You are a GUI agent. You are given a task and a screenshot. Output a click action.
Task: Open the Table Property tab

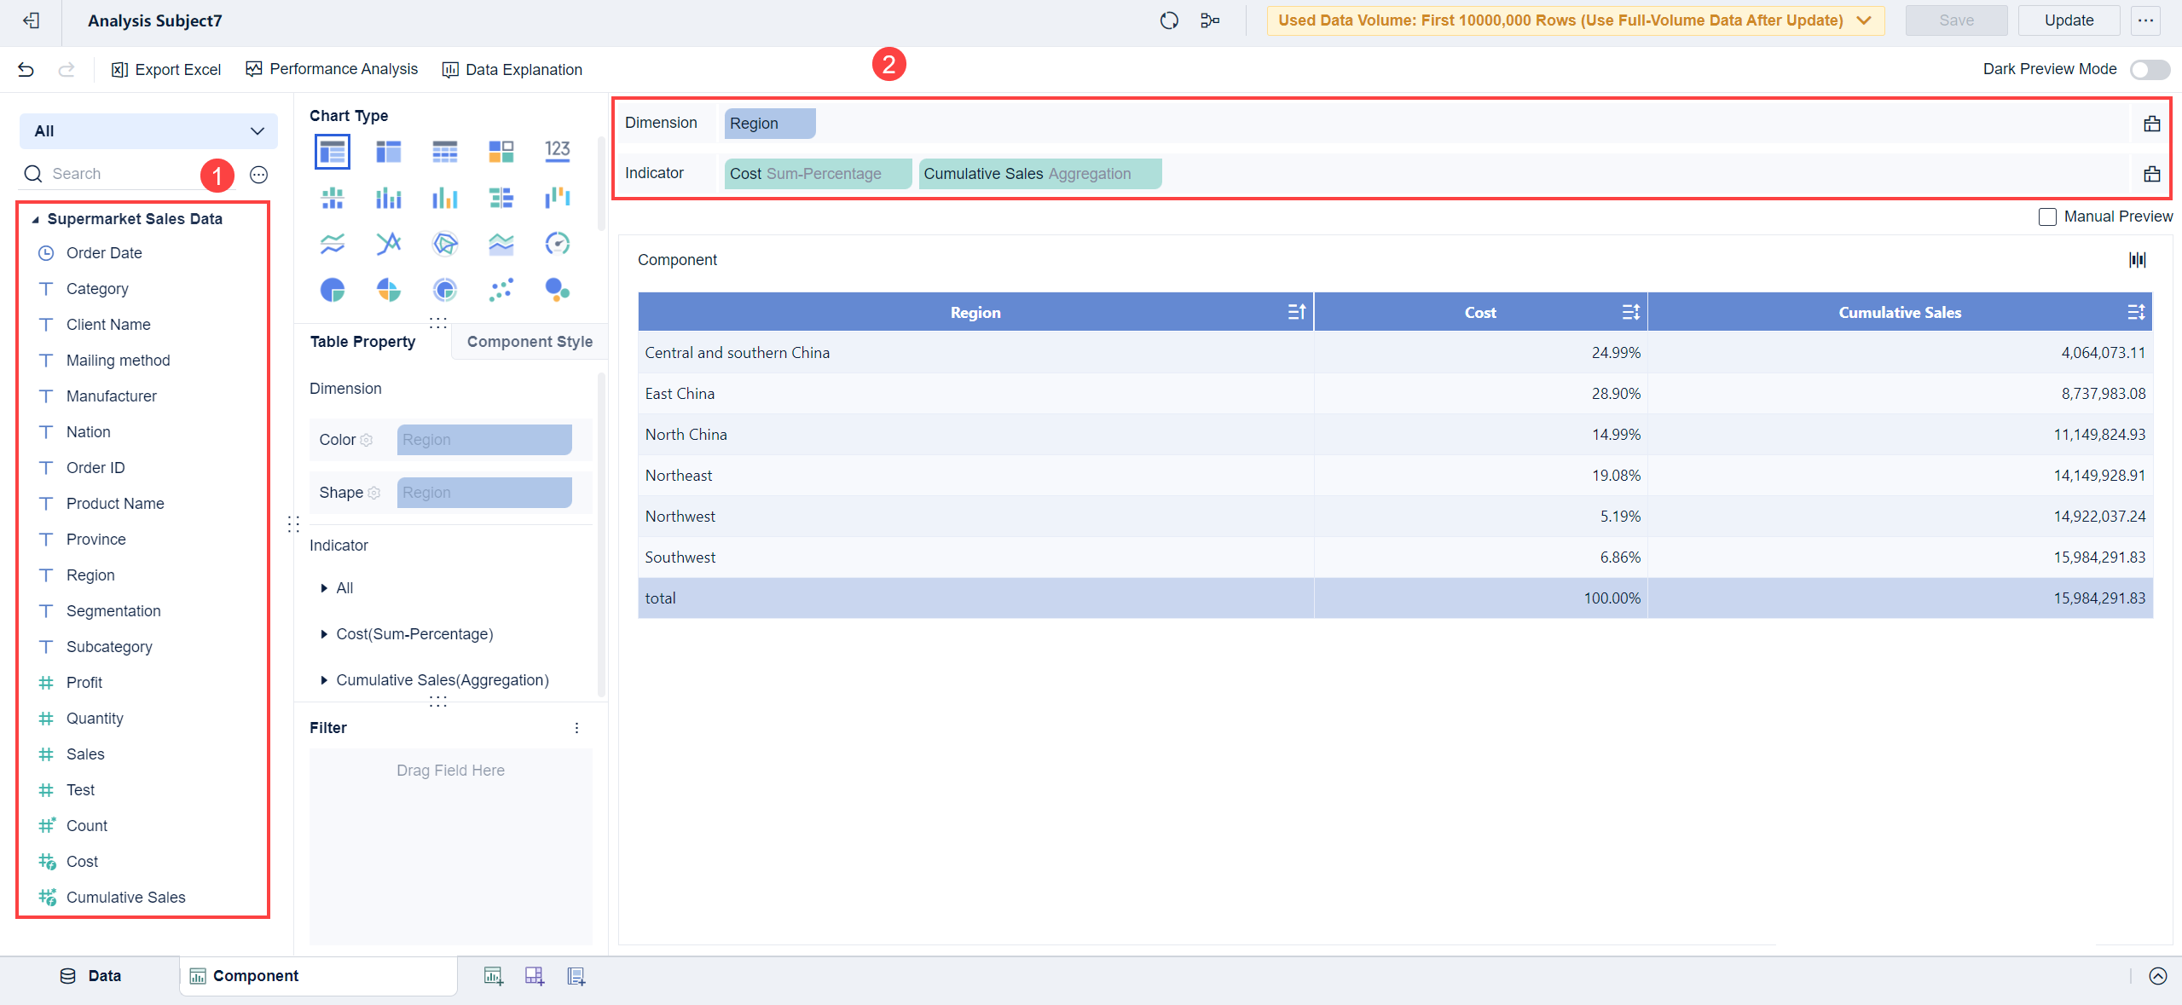point(362,342)
